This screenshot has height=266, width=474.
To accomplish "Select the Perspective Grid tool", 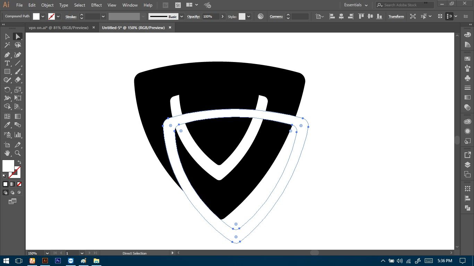I will (18, 106).
